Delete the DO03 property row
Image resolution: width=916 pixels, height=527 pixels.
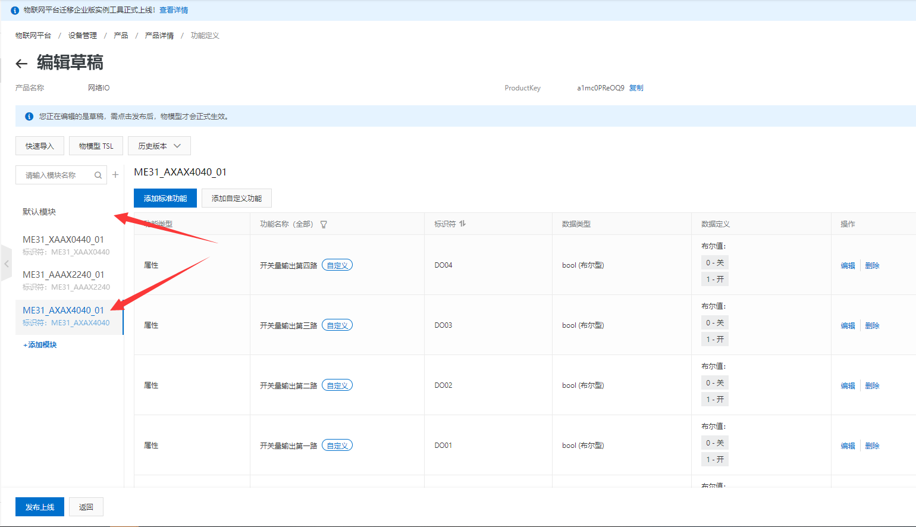coord(871,326)
